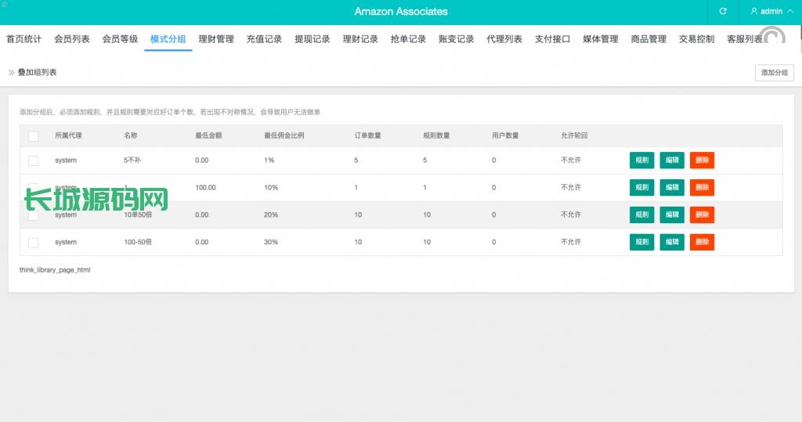The image size is (802, 422).
Task: Edit the 100-50倍 group via 编辑
Action: click(x=671, y=243)
